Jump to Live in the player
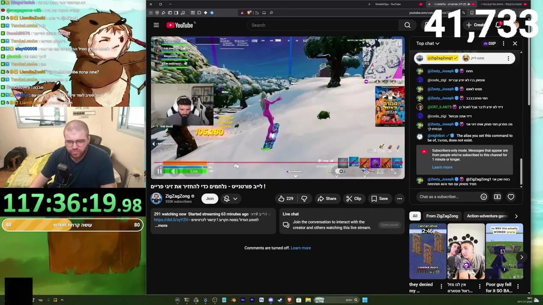 (193, 171)
